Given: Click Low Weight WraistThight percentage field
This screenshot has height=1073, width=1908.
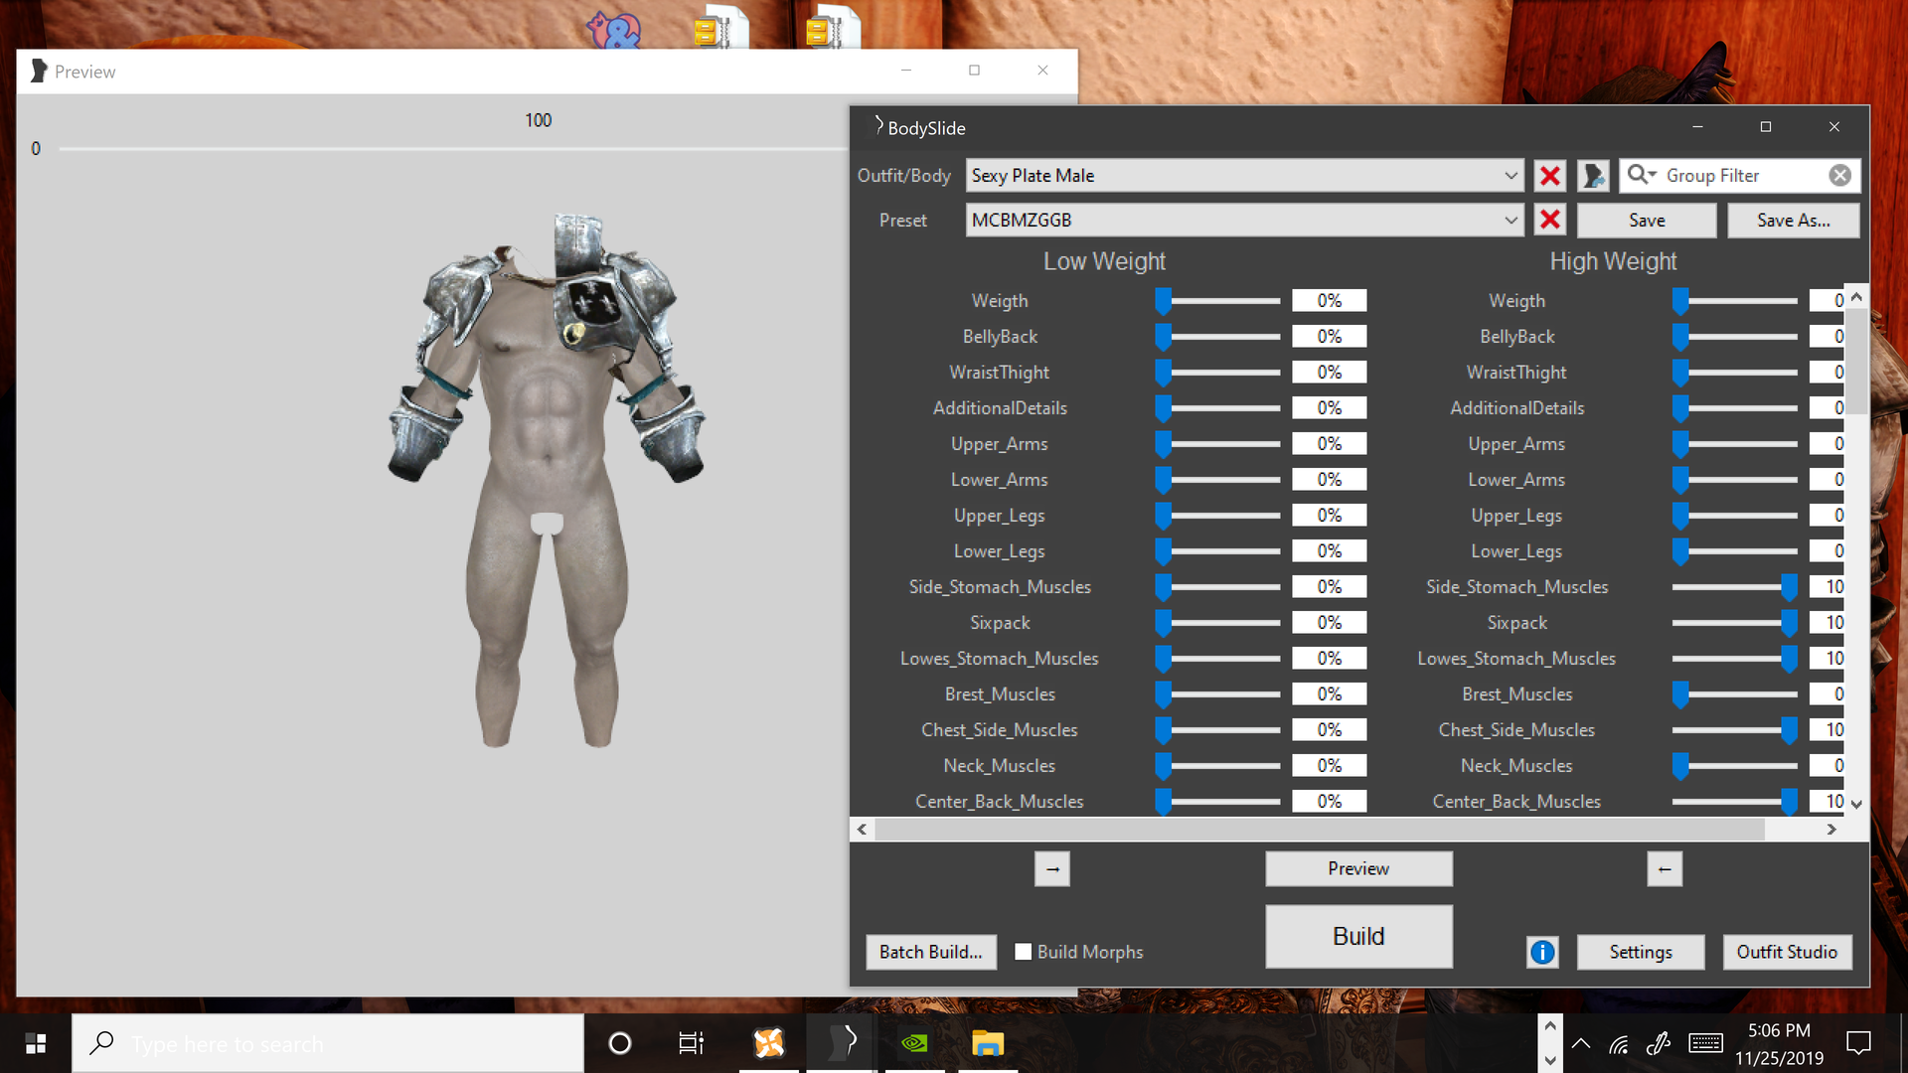Looking at the screenshot, I should (x=1330, y=373).
